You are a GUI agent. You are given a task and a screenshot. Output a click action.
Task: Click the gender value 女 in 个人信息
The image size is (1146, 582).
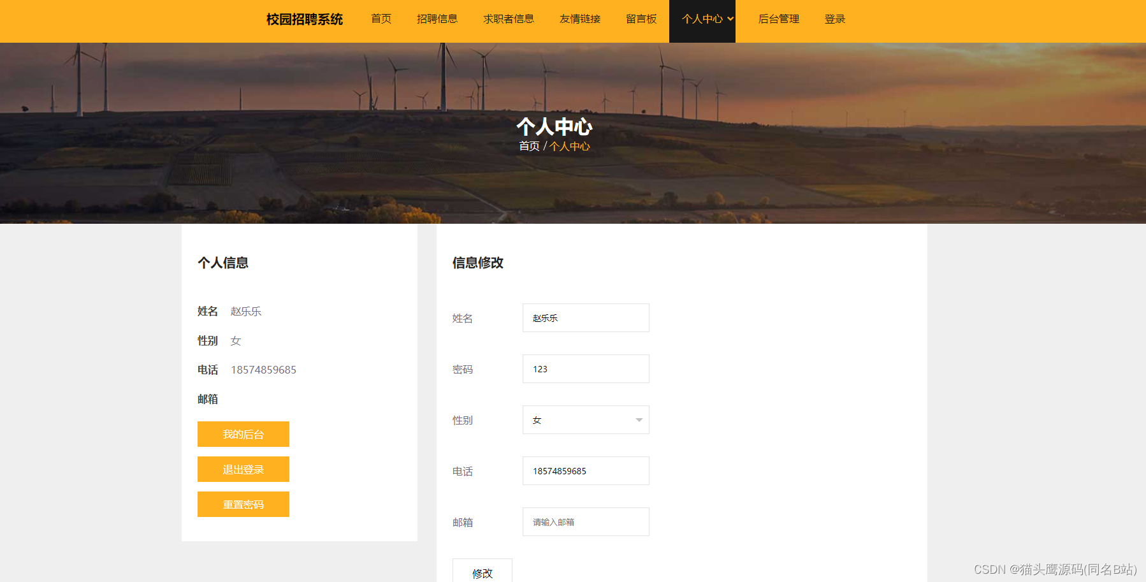tap(236, 340)
